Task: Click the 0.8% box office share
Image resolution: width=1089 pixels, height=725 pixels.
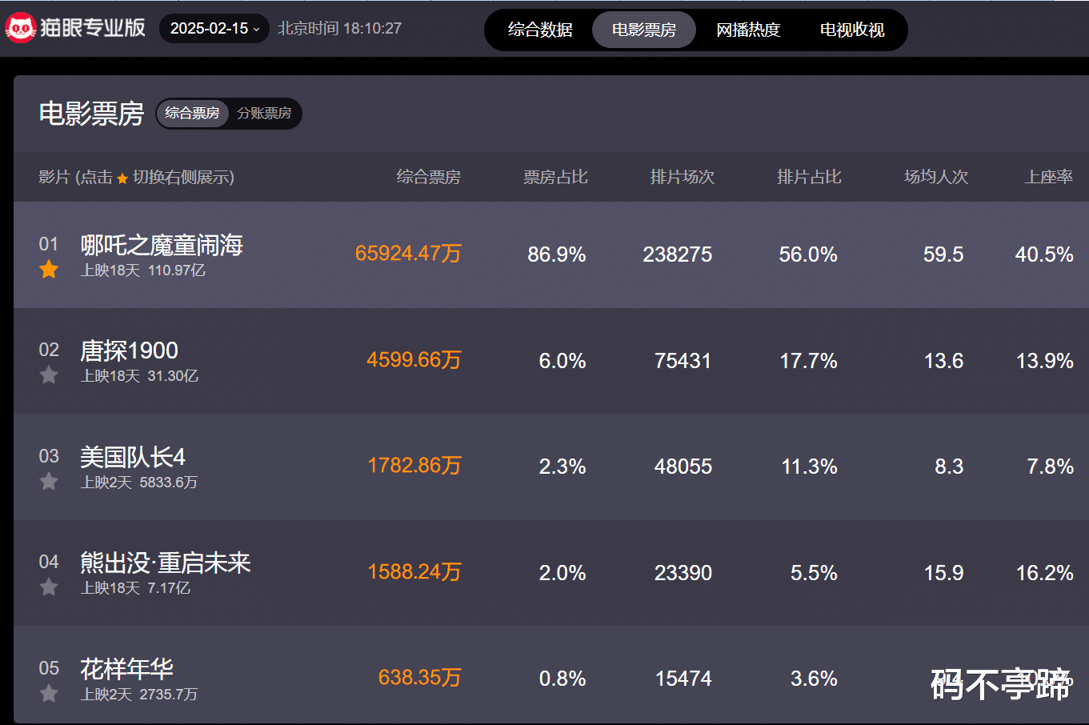Action: click(x=563, y=679)
